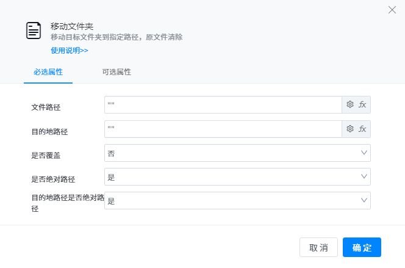Switch to the 必选属性 tab
405x268 pixels.
click(x=48, y=72)
